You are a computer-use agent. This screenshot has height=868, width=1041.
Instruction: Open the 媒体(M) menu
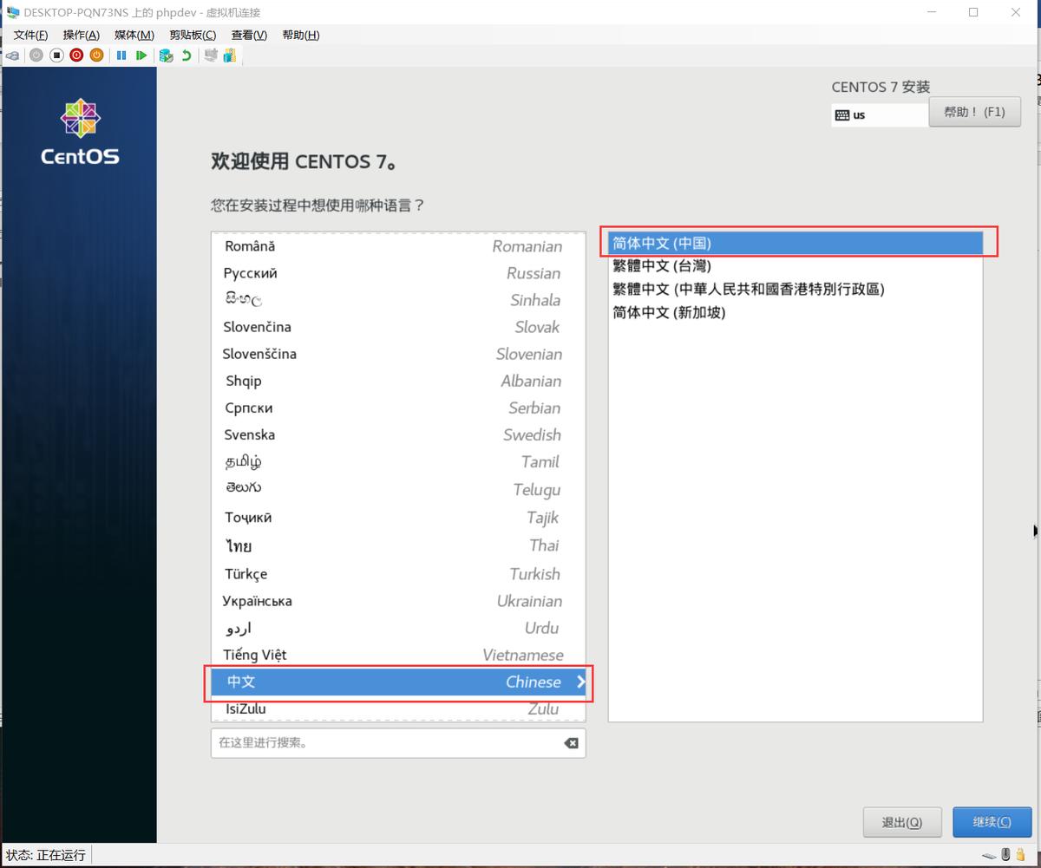134,35
